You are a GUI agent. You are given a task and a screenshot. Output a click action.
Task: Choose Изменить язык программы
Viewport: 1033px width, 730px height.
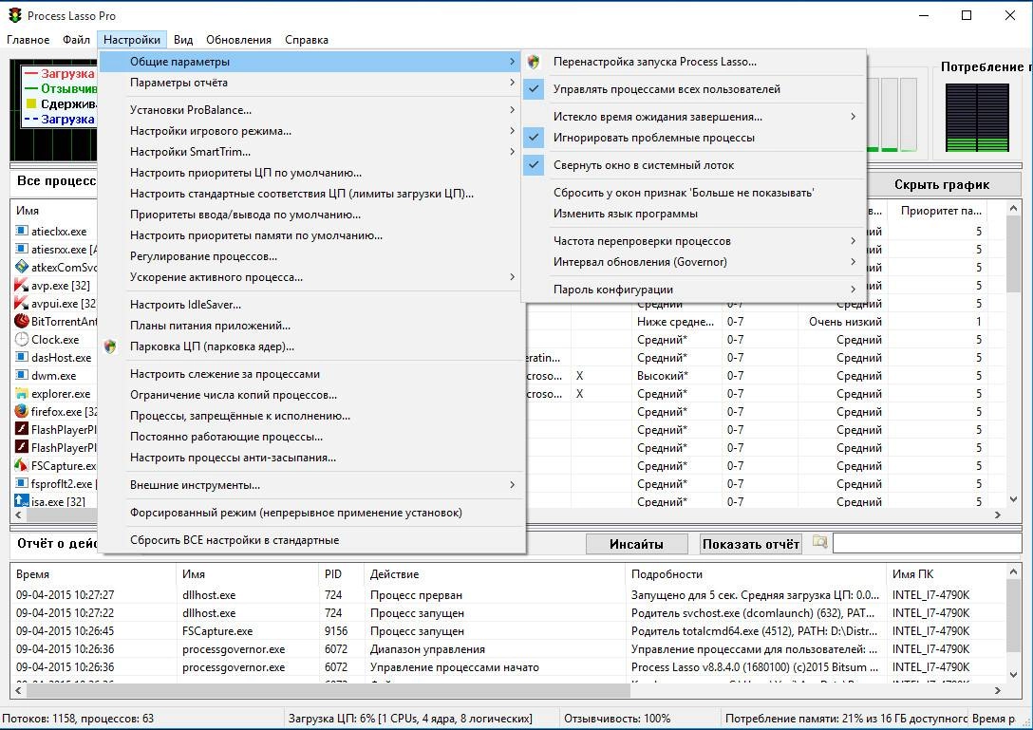point(694,214)
